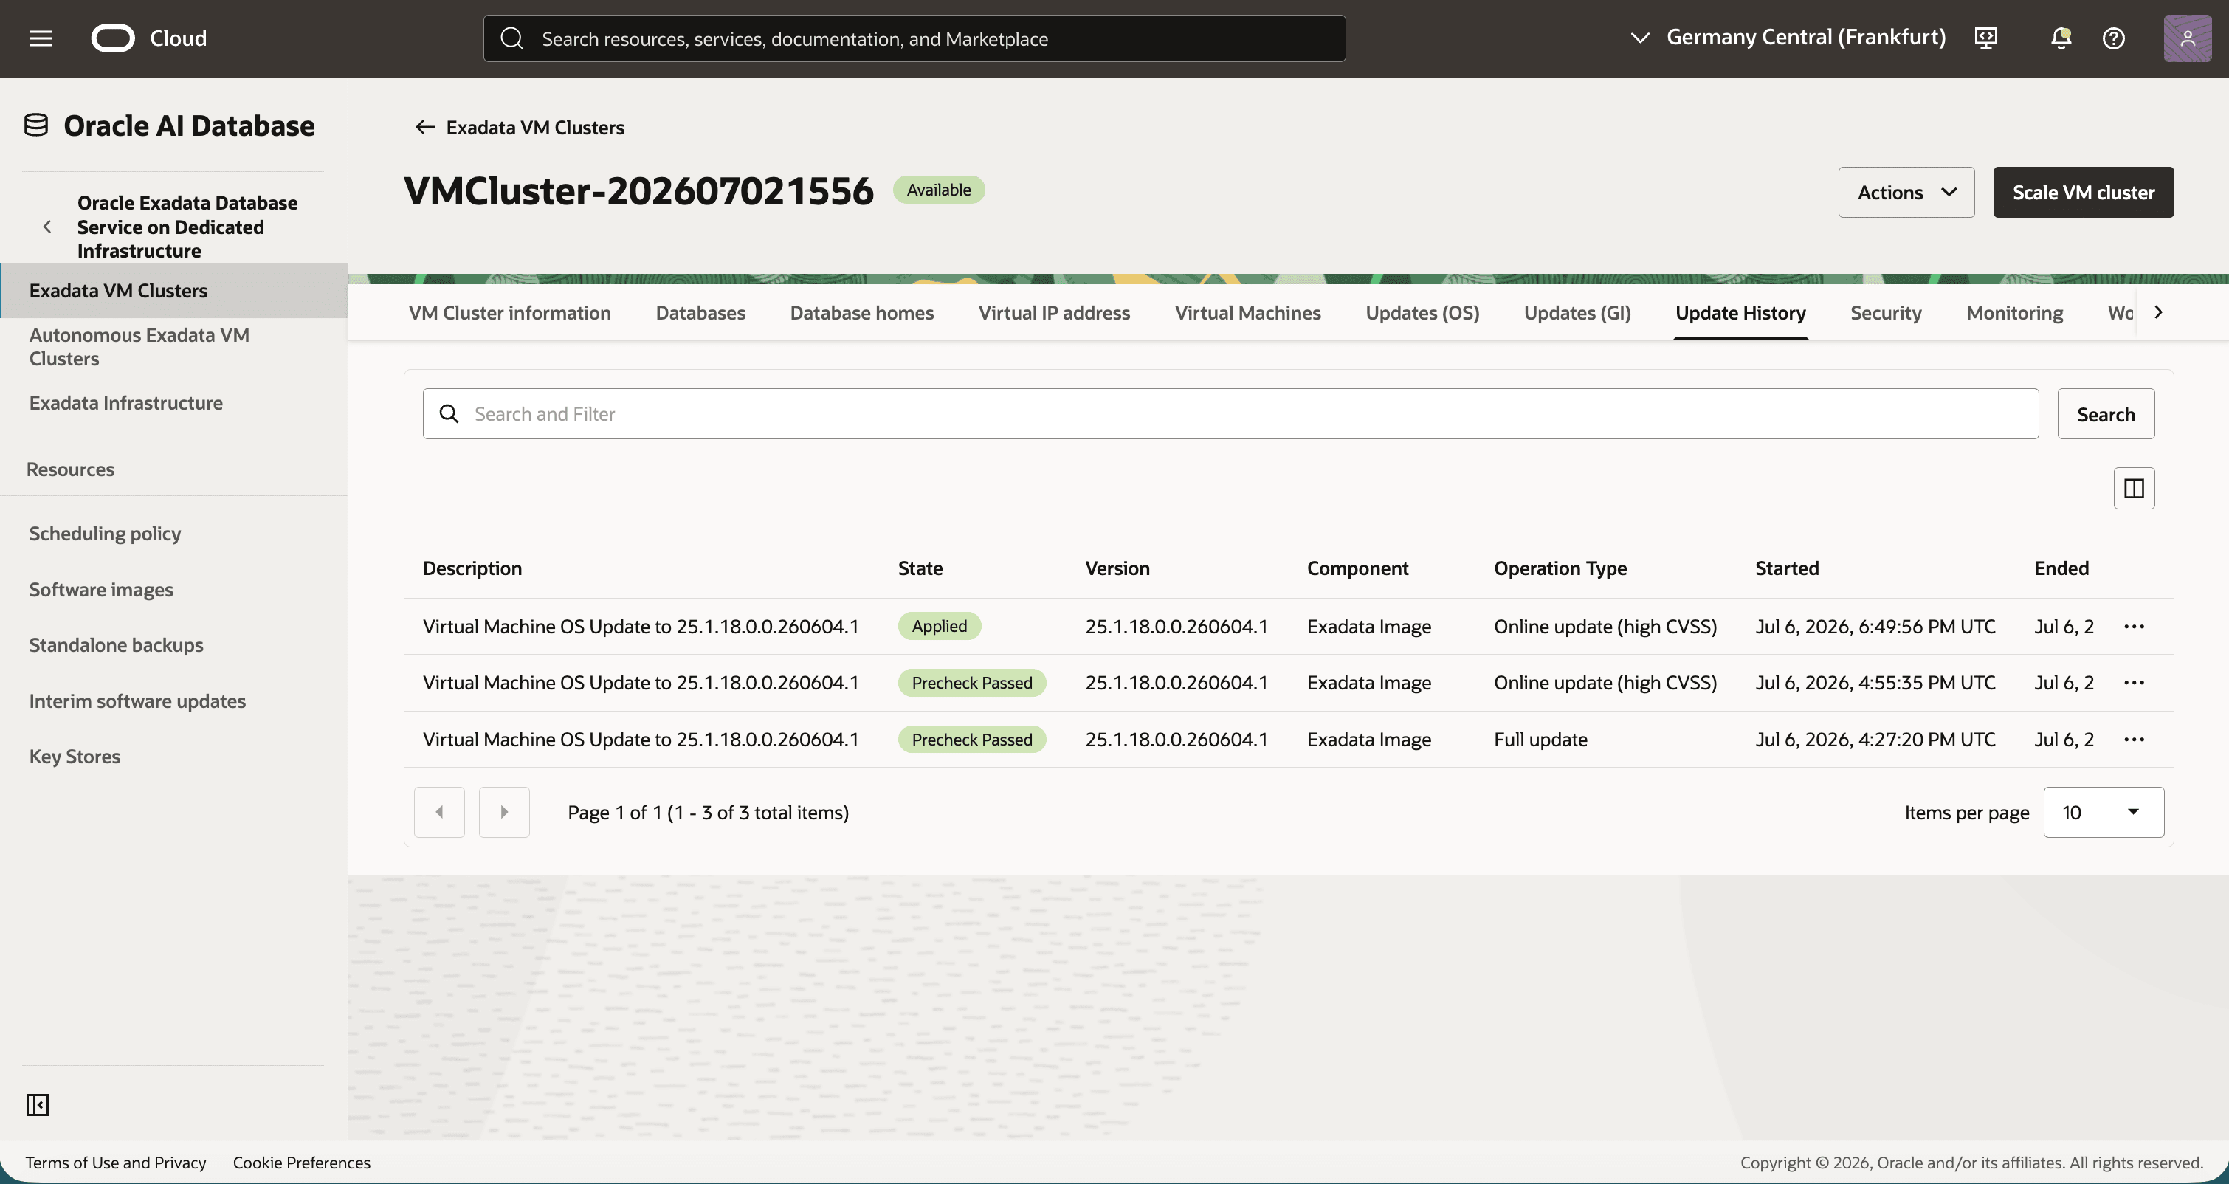Open the user profile avatar
This screenshot has width=2229, height=1184.
pyautogui.click(x=2188, y=38)
